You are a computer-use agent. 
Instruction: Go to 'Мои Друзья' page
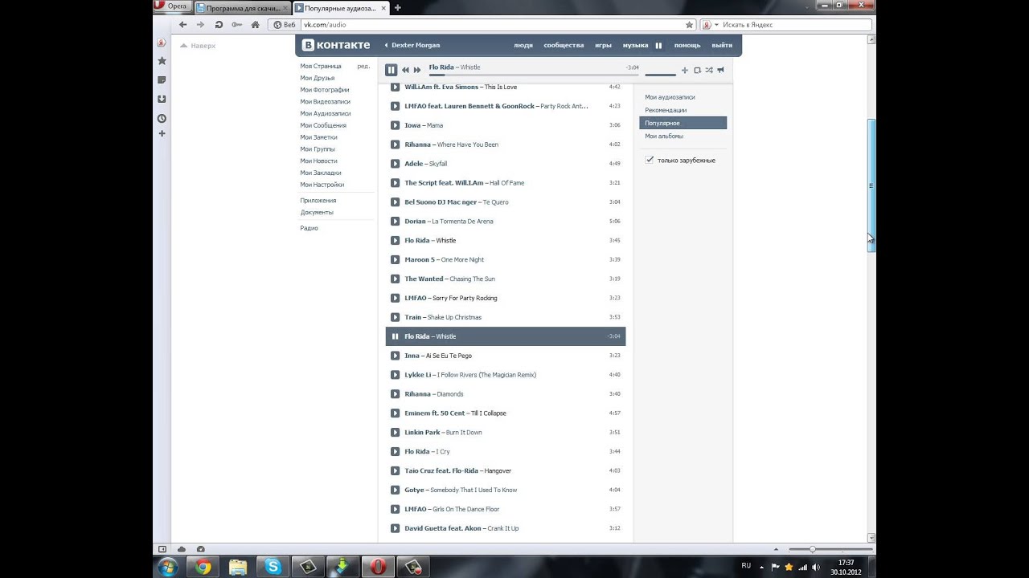(x=318, y=78)
